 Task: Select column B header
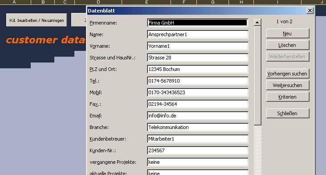click(x=43, y=2)
